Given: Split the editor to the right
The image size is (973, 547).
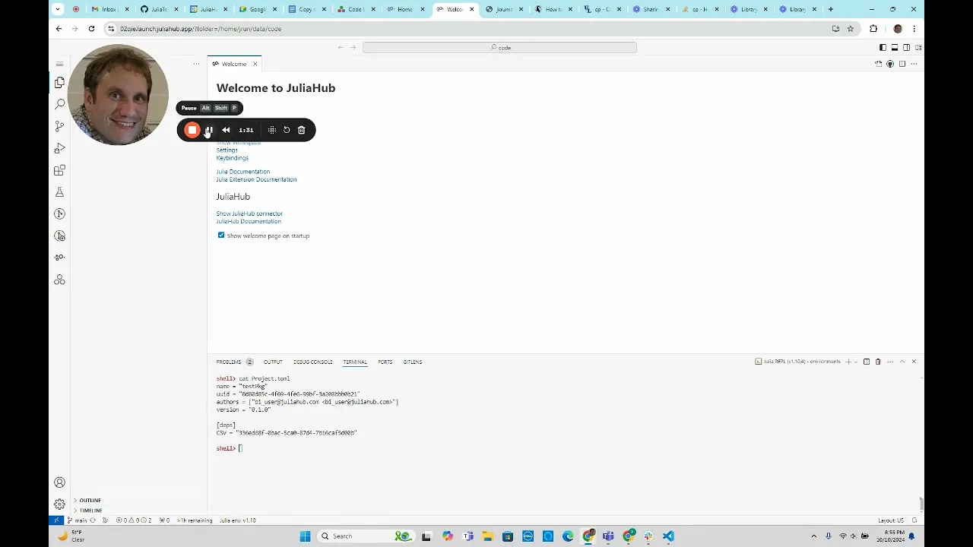Looking at the screenshot, I should click(x=902, y=64).
